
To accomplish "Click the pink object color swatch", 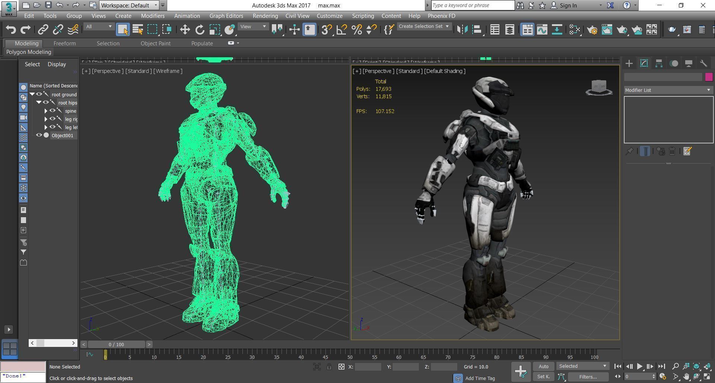I will 709,77.
